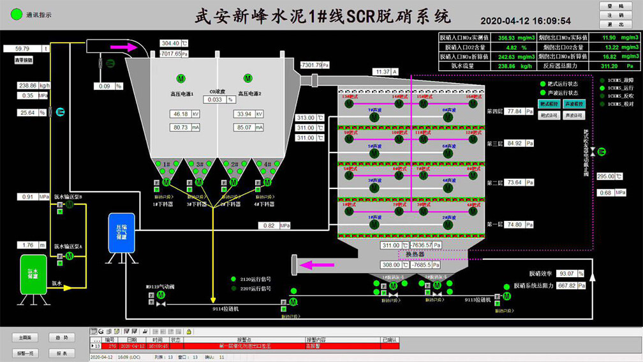Click the 氨水输送泵A motor icon
Screen dimensions: 643x362
pyautogui.click(x=70, y=256)
